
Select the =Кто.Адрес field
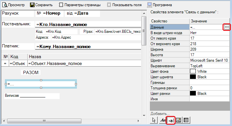(96, 37)
